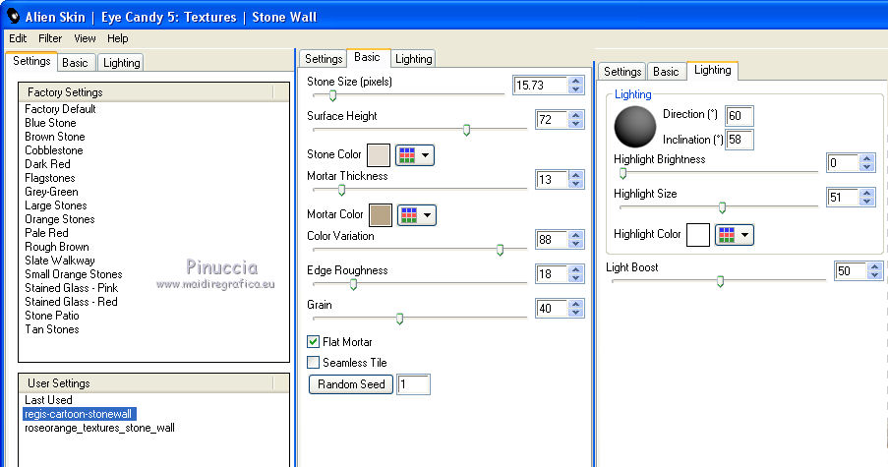
Task: Select Settings tab in middle panel
Action: pos(324,59)
